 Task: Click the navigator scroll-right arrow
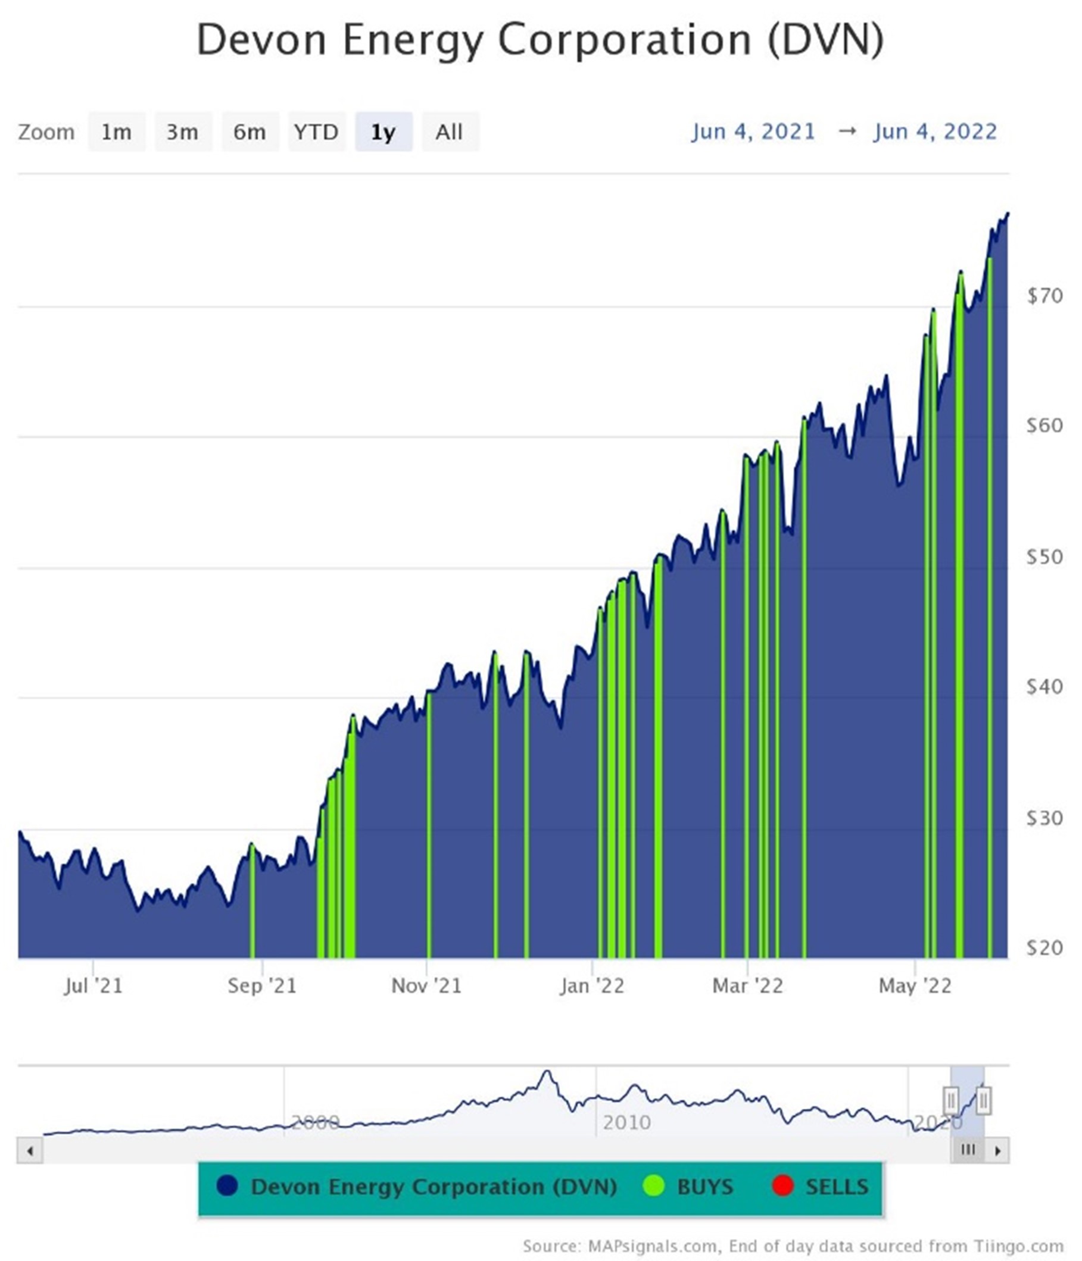997,1151
